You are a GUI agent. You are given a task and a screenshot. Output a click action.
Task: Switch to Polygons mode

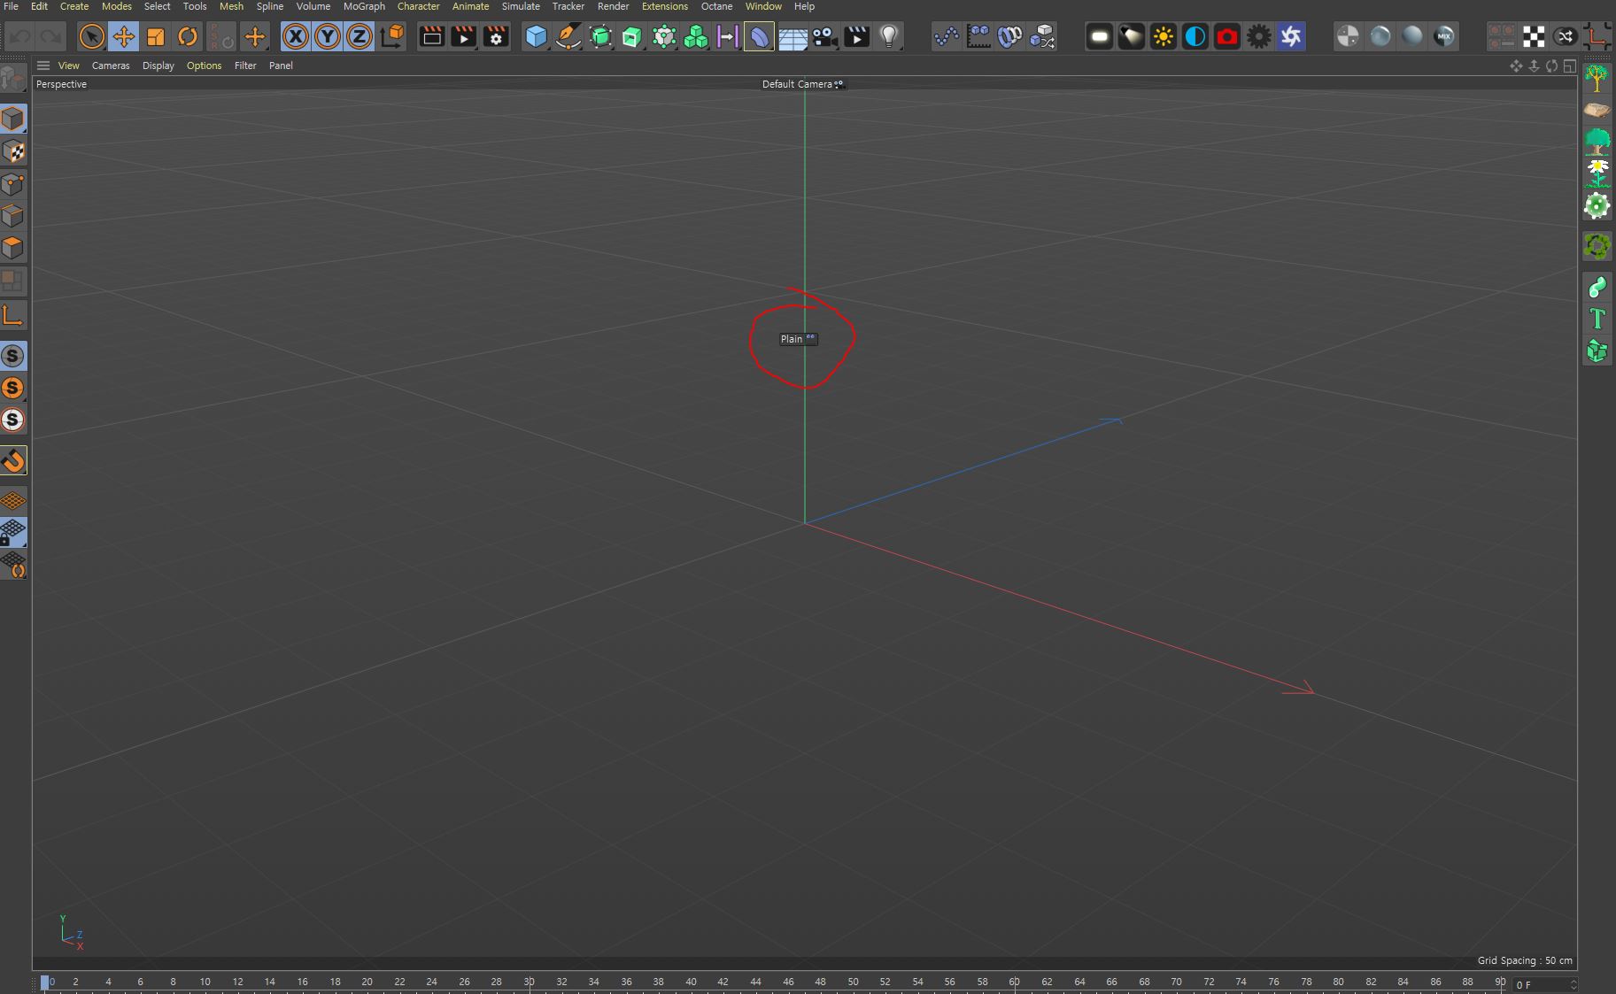13,248
